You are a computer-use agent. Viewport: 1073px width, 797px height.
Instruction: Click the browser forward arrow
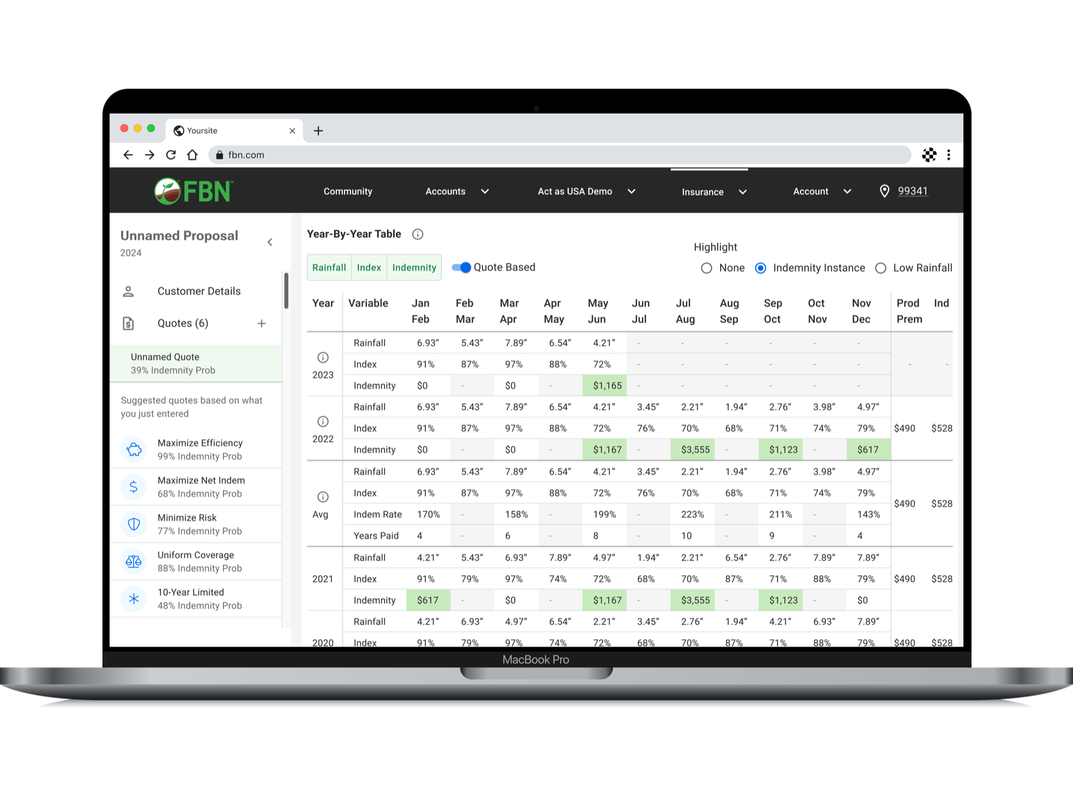click(x=150, y=155)
